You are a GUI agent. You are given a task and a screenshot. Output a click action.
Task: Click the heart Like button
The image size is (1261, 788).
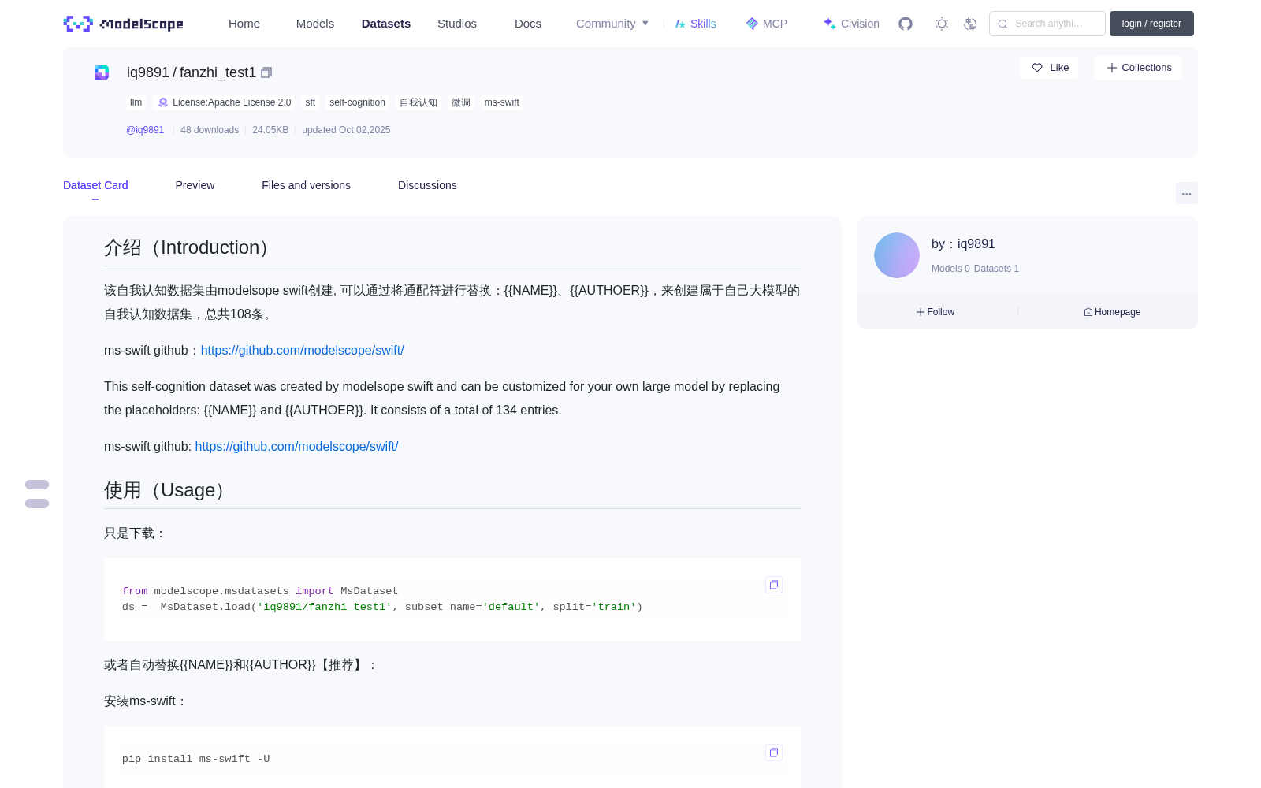point(1050,68)
